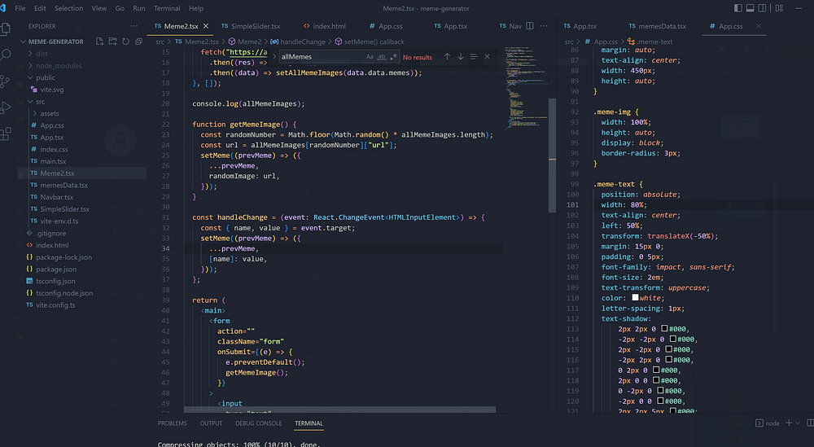
Task: Open the Source Control view
Action: pos(7,81)
